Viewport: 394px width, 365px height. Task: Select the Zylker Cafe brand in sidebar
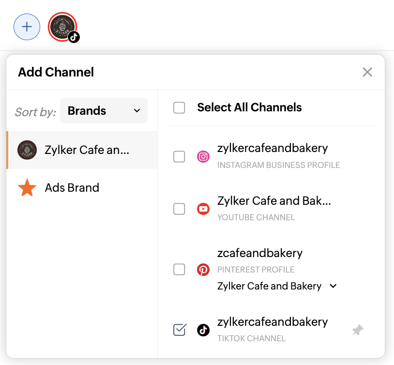click(87, 150)
